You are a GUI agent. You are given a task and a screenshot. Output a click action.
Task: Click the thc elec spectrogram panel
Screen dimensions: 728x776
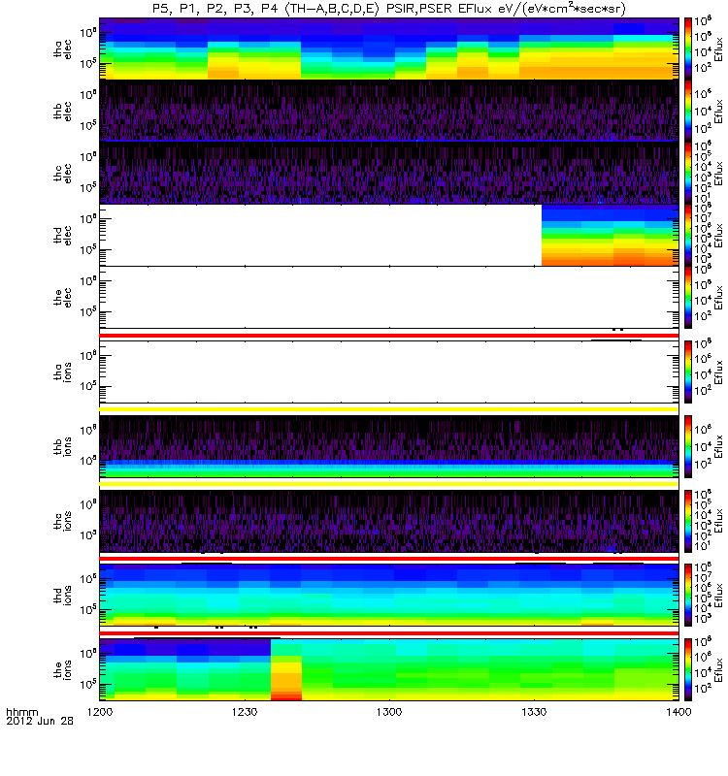pyautogui.click(x=389, y=174)
